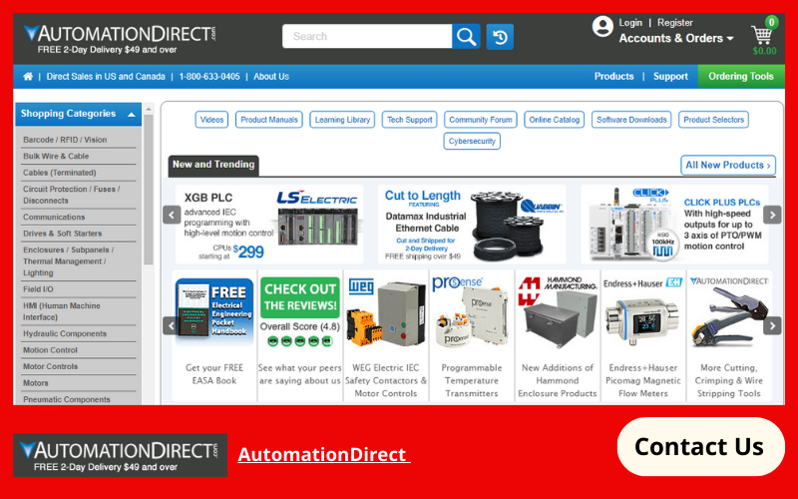798x499 pixels.
Task: Select Motor Controls category
Action: click(x=51, y=366)
